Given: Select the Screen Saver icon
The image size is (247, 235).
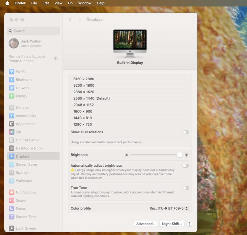Looking at the screenshot, I should (11, 164).
